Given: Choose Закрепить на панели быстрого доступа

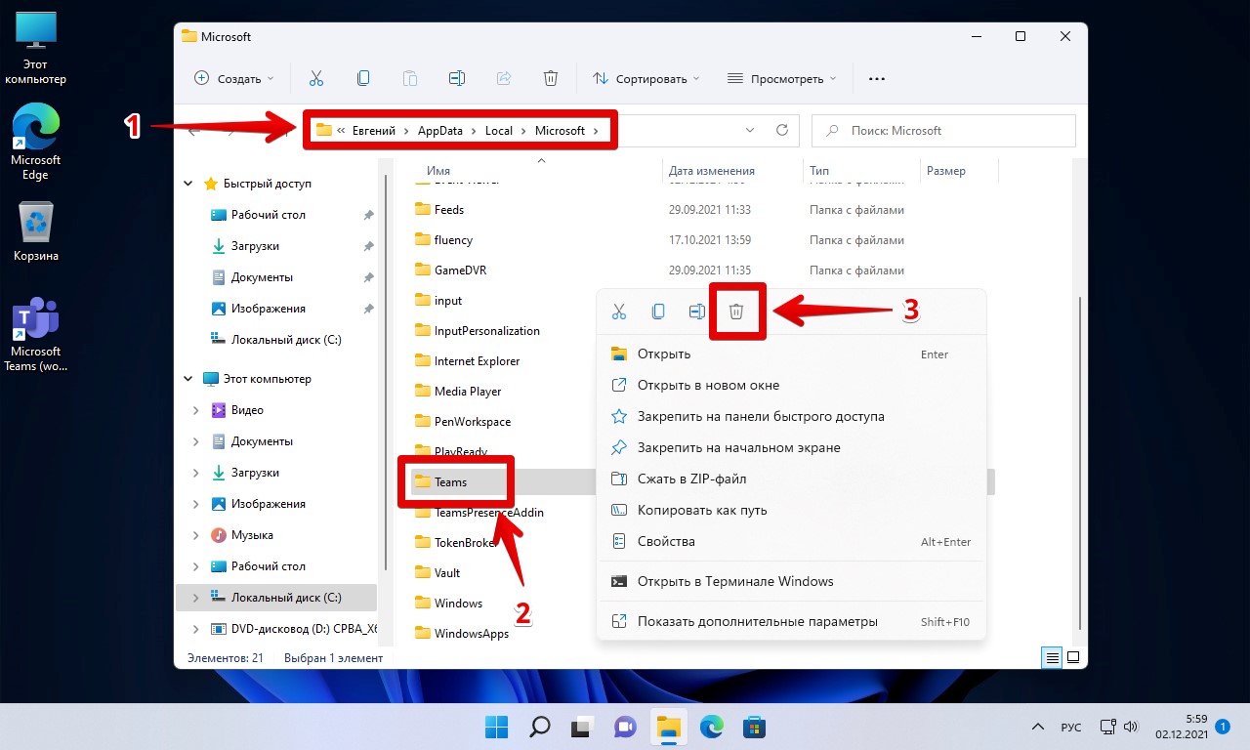Looking at the screenshot, I should point(791,416).
